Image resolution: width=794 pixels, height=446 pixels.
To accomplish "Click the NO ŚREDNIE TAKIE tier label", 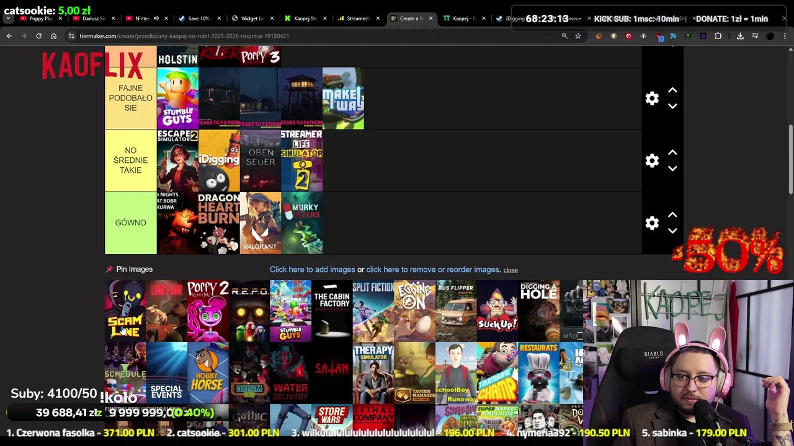I will point(130,160).
